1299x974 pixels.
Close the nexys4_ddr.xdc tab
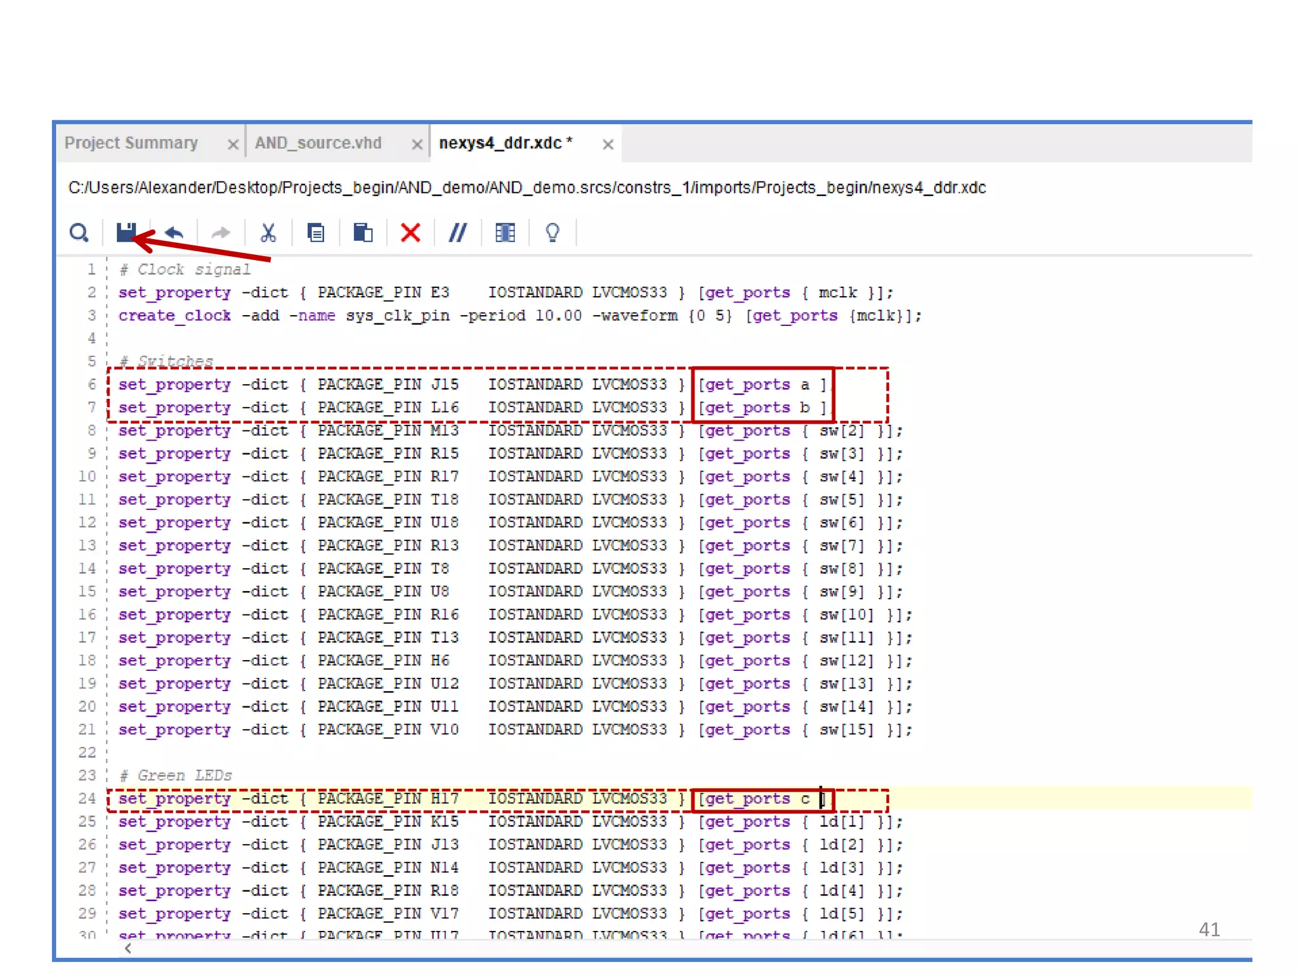(608, 145)
